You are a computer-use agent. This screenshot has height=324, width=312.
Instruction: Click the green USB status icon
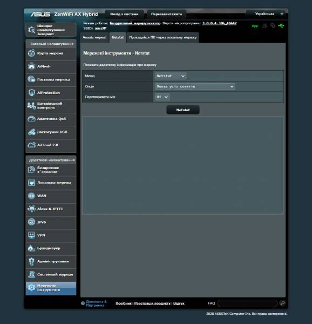281,26
